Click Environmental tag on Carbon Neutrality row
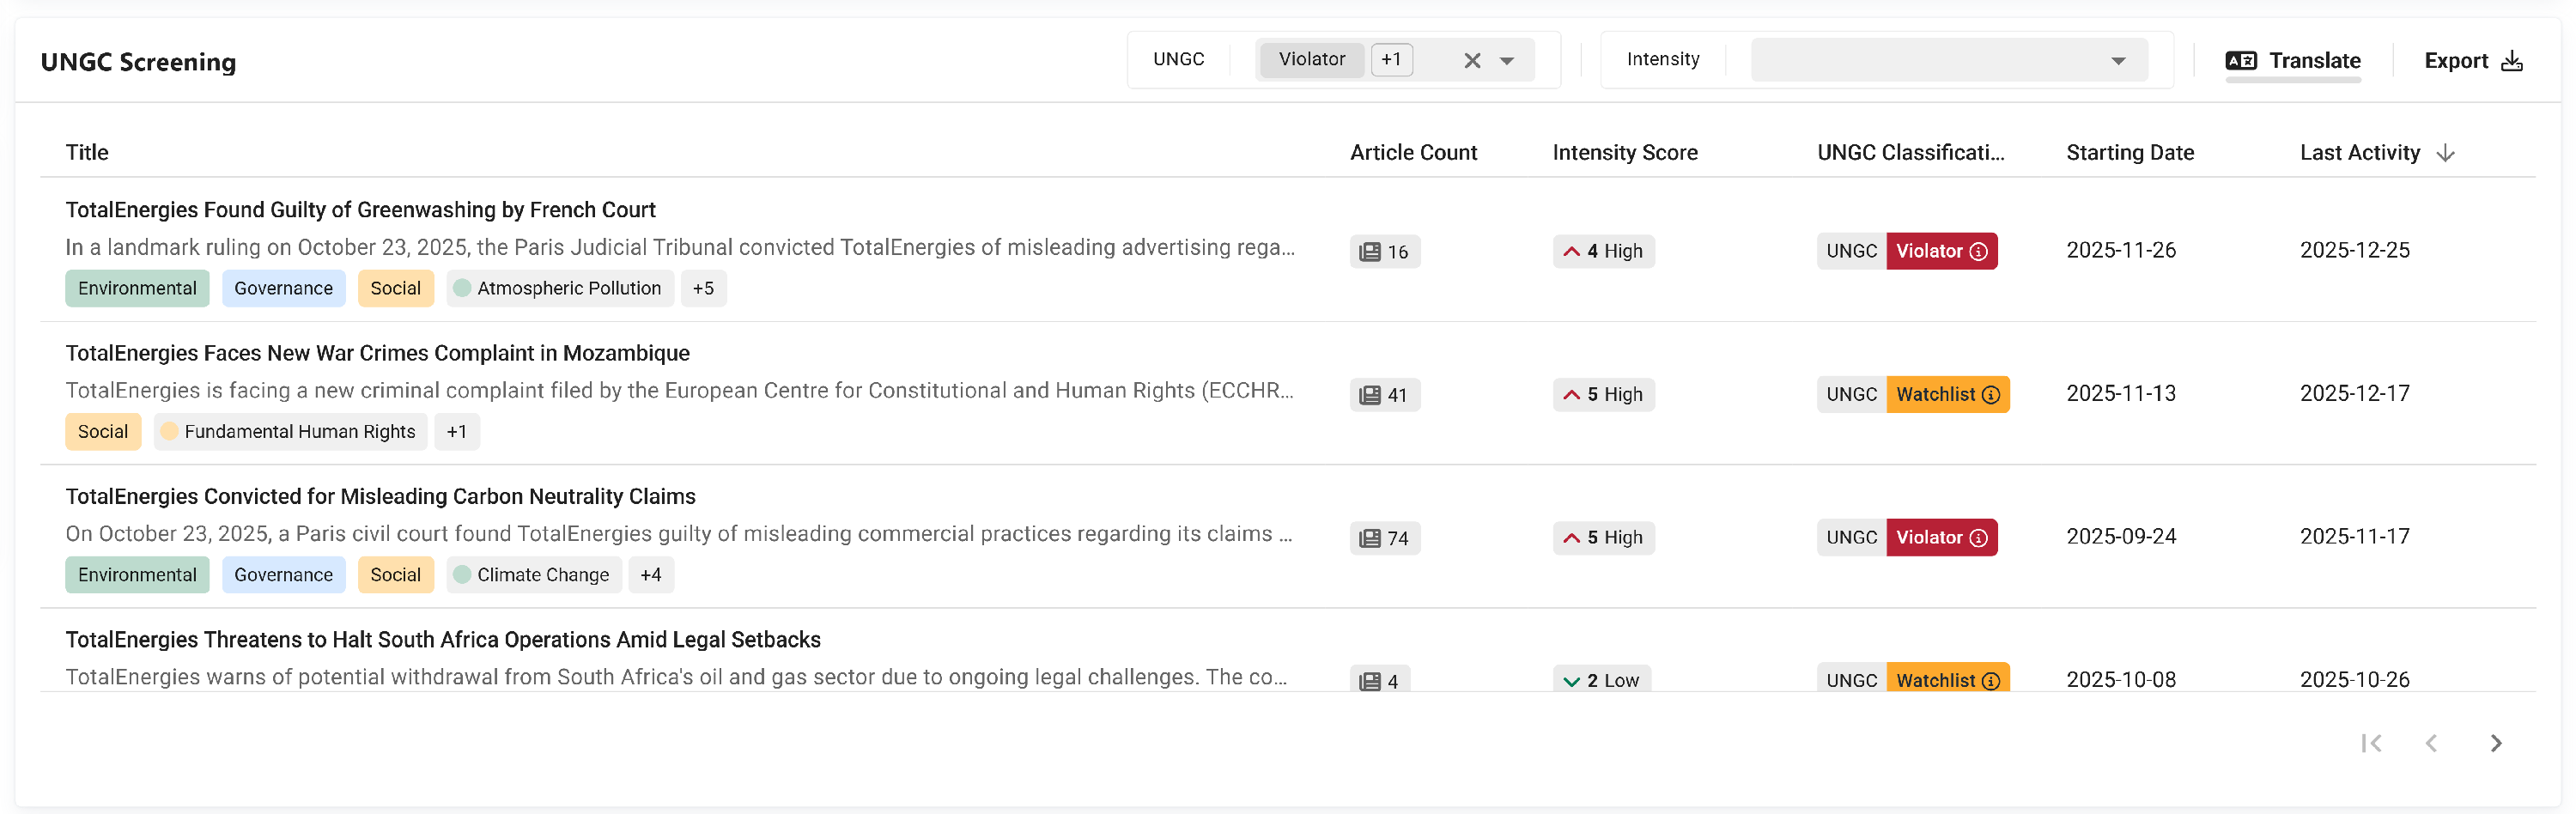The width and height of the screenshot is (2576, 814). point(137,574)
